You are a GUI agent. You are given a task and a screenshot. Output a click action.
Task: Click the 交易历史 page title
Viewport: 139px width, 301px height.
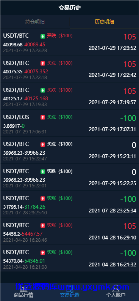click(70, 8)
